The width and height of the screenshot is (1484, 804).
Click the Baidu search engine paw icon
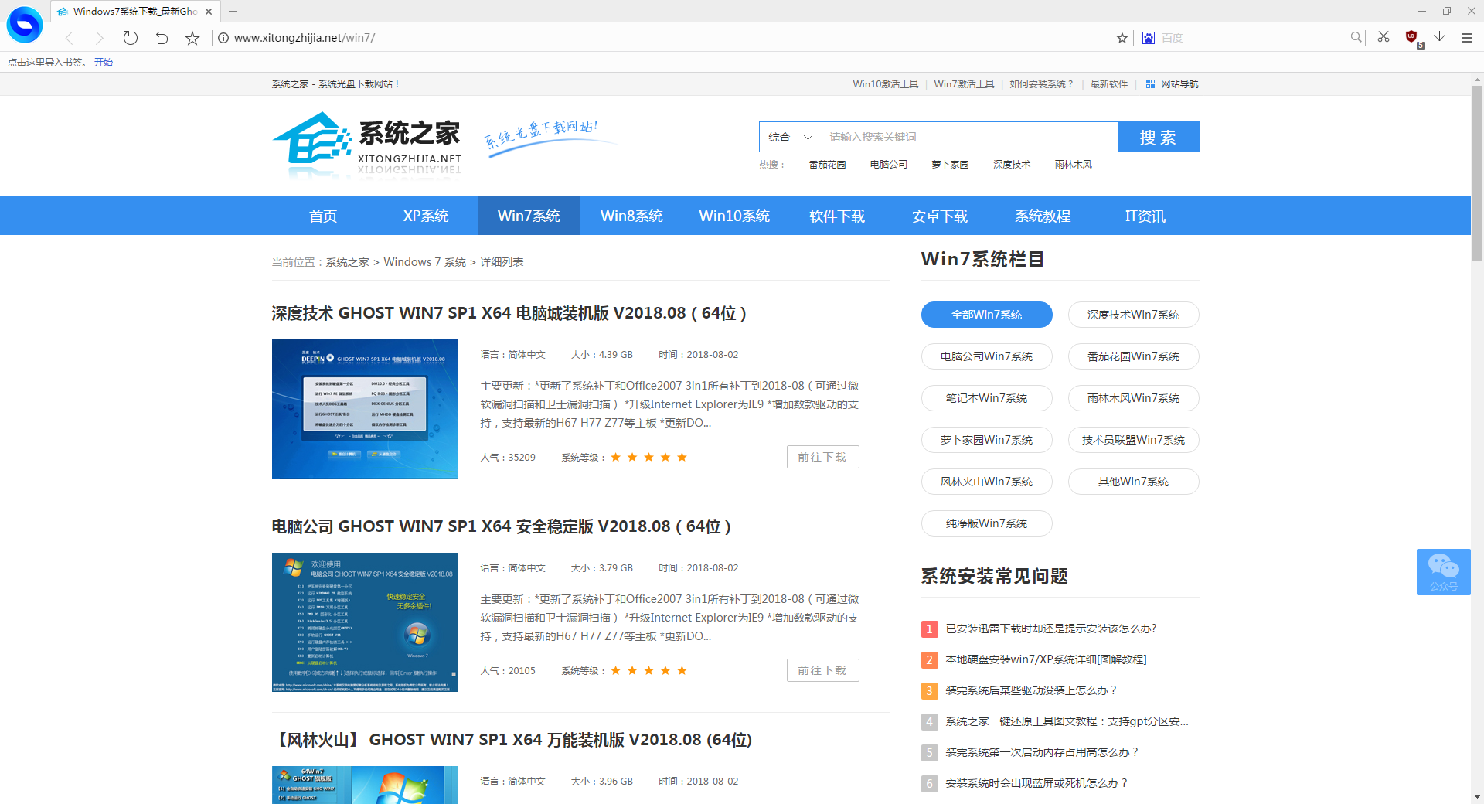1148,38
